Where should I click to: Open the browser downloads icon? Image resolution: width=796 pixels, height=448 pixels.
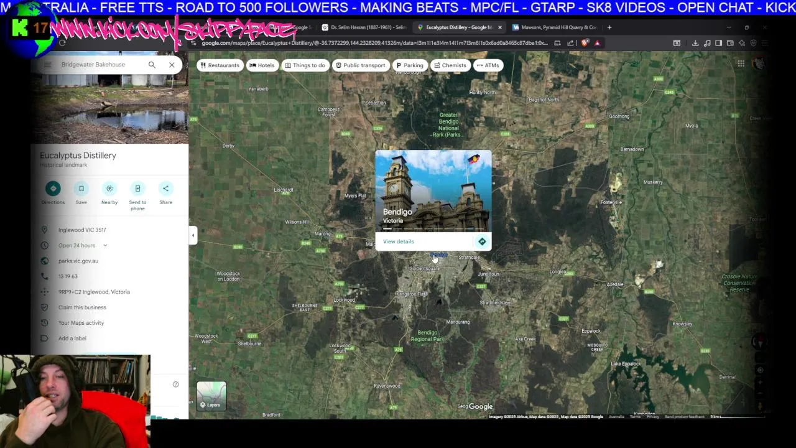pos(695,43)
